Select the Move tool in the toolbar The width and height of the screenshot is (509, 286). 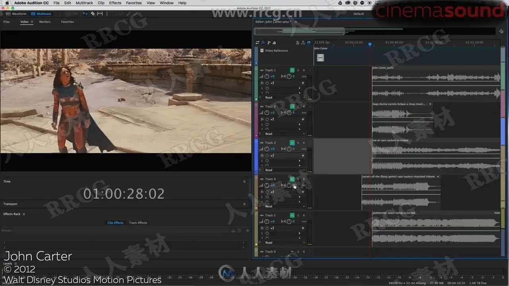[85, 14]
